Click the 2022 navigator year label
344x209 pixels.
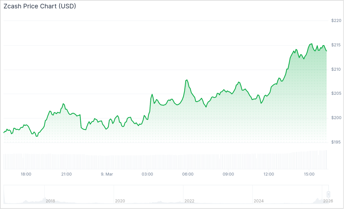[x=189, y=201]
